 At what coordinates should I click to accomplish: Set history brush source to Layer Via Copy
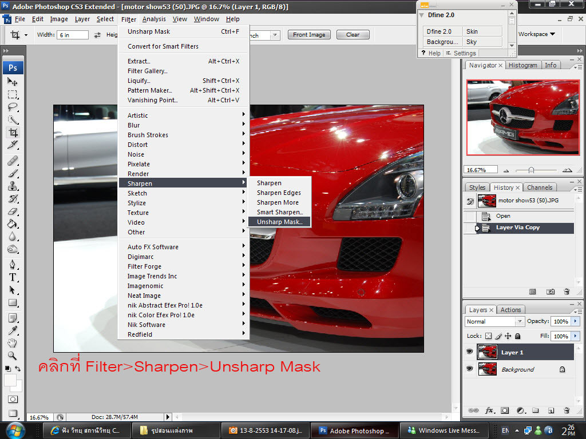470,228
